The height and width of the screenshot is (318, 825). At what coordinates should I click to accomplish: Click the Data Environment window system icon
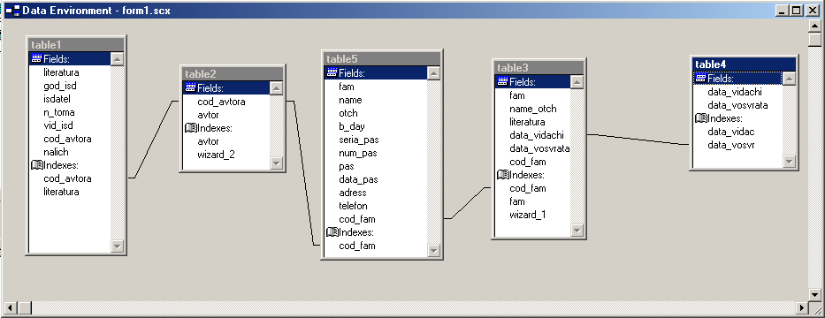tap(12, 10)
